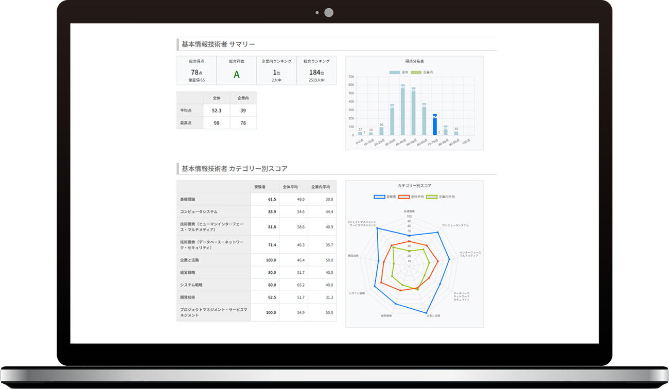The height and width of the screenshot is (389, 669).
Task: Open the 総合ランキング 184位 summary box
Action: pos(316,70)
